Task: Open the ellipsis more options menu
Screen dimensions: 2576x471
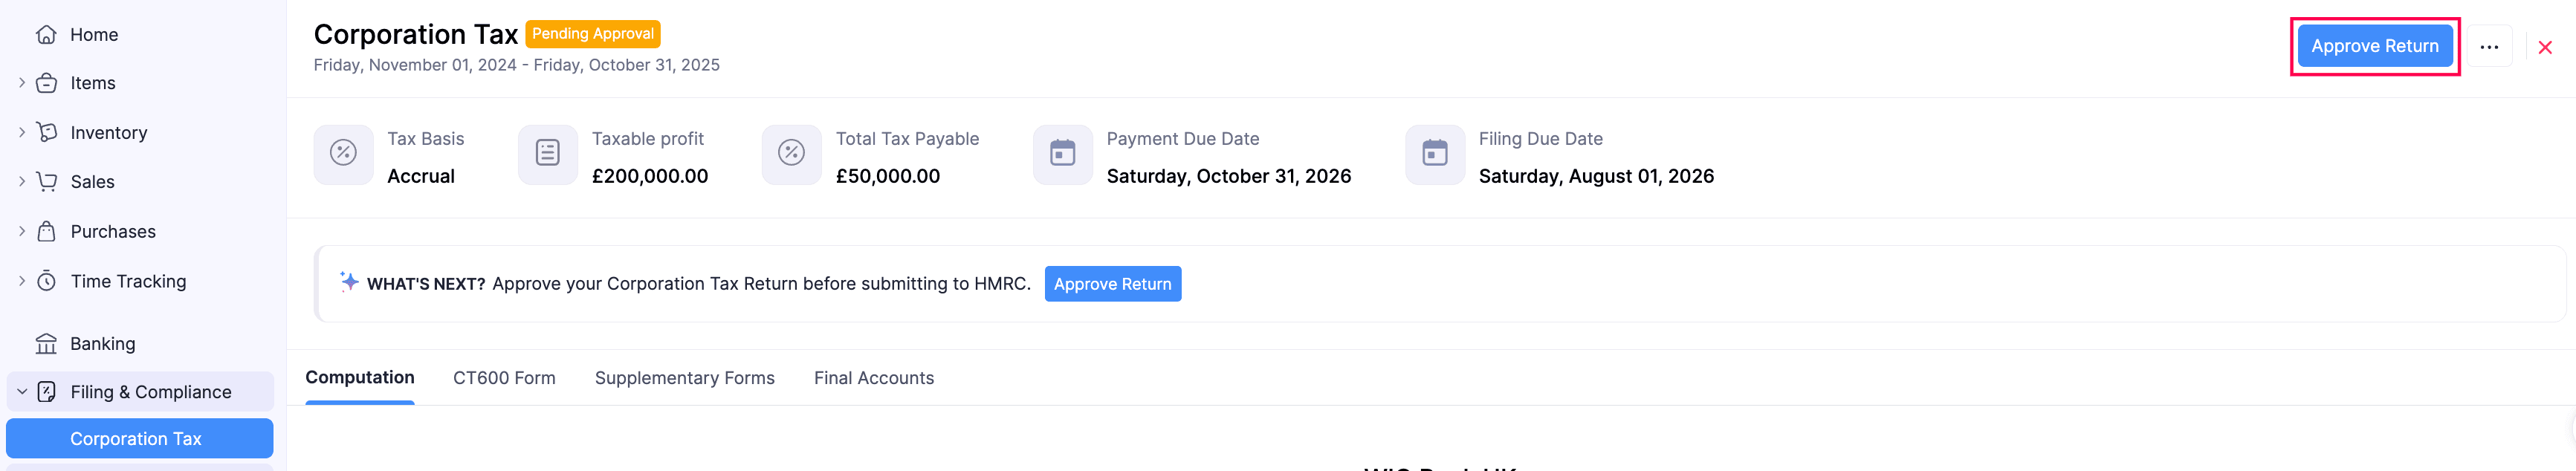Action: [2490, 46]
